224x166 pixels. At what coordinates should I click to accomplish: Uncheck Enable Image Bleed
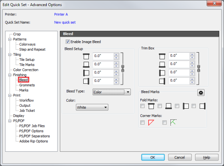tap(68, 42)
